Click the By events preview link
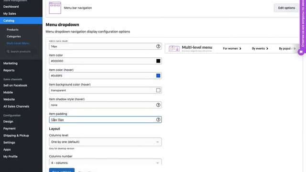Screen dimensions: 306x172 coord(258,49)
